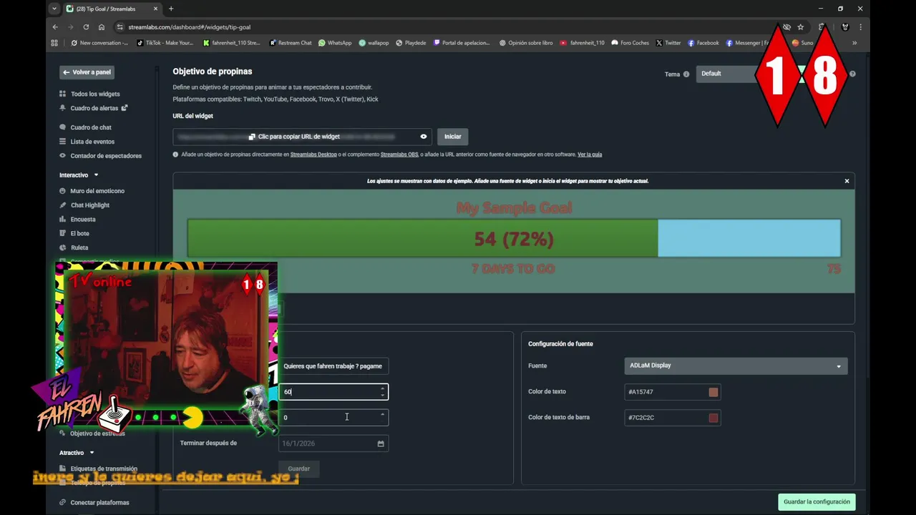The image size is (916, 515).
Task: Click calendar icon in Terminar después de field
Action: (x=381, y=443)
